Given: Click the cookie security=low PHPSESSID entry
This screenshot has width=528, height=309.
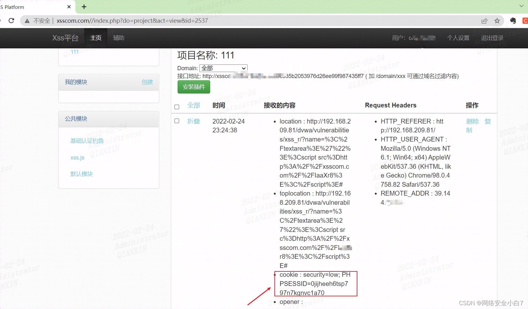Looking at the screenshot, I should [315, 284].
